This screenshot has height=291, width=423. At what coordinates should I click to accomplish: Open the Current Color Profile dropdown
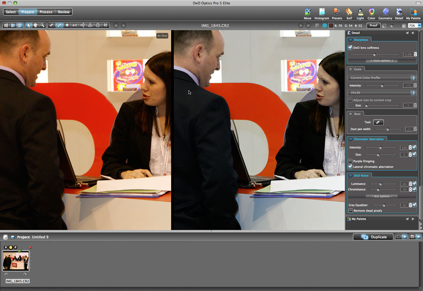[382, 78]
